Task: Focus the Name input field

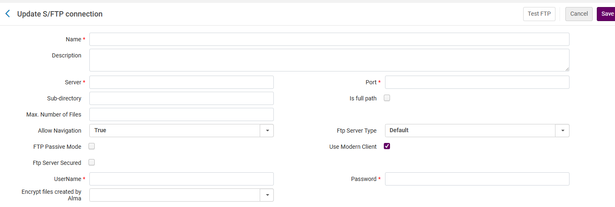Action: pyautogui.click(x=329, y=39)
